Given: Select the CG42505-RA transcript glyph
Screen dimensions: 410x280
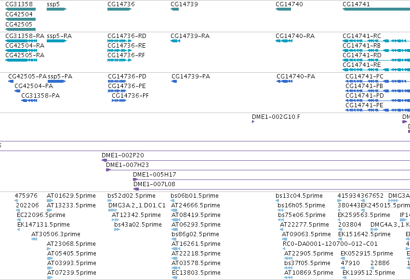Looking at the screenshot, I should click(x=21, y=60).
